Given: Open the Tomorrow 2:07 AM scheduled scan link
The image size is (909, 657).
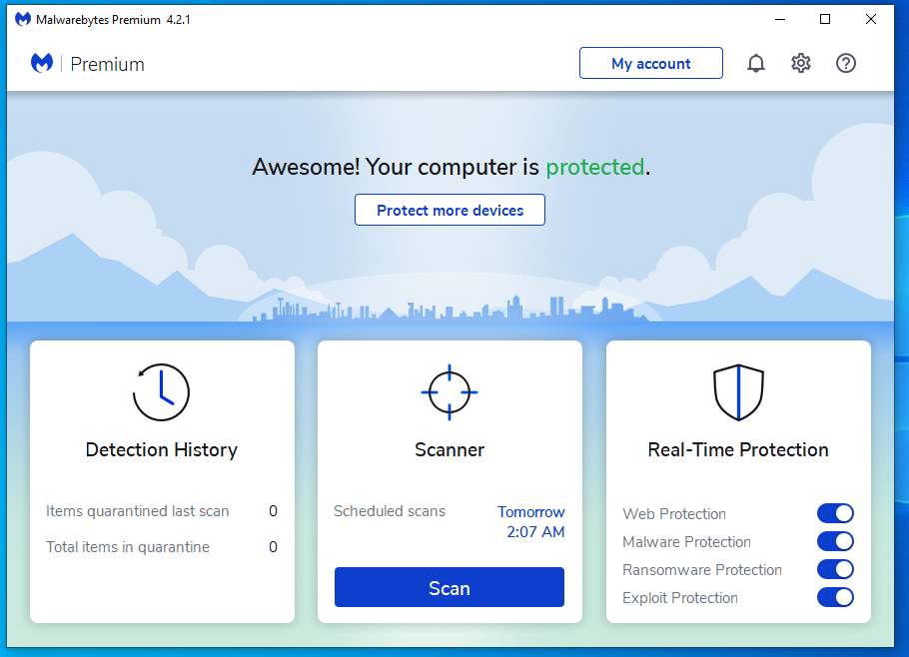Looking at the screenshot, I should click(x=531, y=522).
